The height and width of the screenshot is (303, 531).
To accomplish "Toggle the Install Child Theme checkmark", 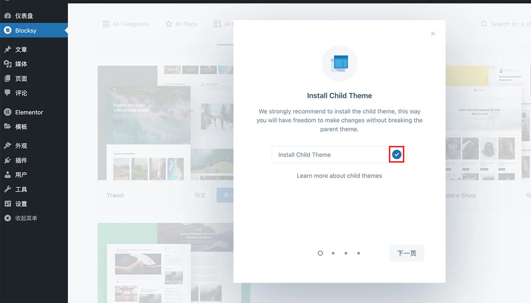I will 396,155.
